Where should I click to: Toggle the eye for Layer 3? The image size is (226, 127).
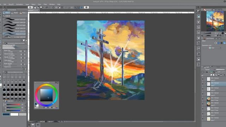(x=203, y=104)
